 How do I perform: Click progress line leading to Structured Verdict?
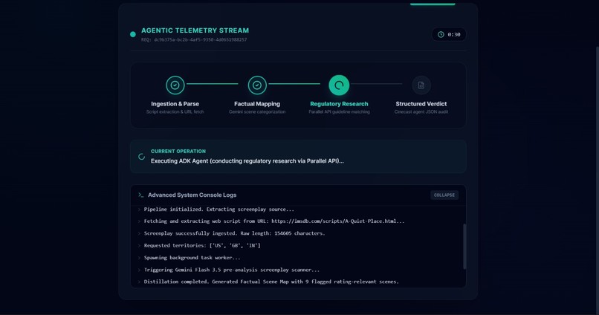pos(376,84)
